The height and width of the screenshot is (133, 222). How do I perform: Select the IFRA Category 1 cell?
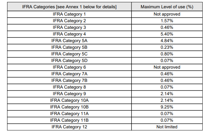coord(69,14)
